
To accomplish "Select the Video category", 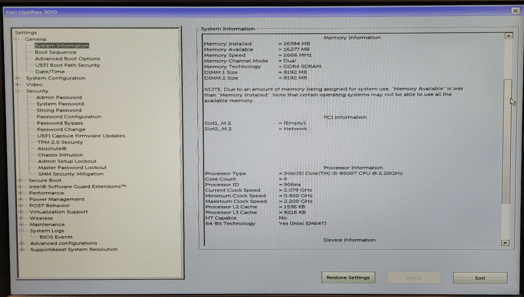I will 34,84.
